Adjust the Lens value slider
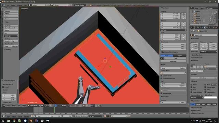The height and width of the screenshot is (123, 219). coord(173,68)
